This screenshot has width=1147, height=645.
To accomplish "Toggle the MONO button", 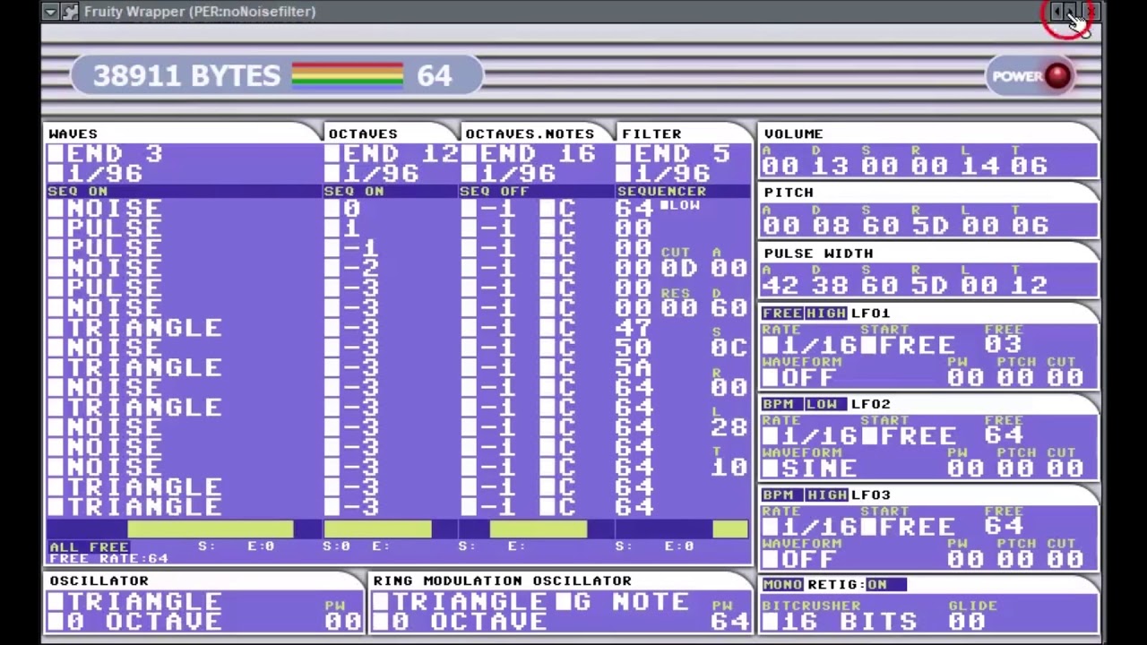I will point(782,584).
